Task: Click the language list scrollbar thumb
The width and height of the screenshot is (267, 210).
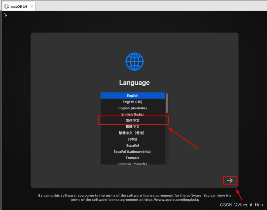Action: 167,103
